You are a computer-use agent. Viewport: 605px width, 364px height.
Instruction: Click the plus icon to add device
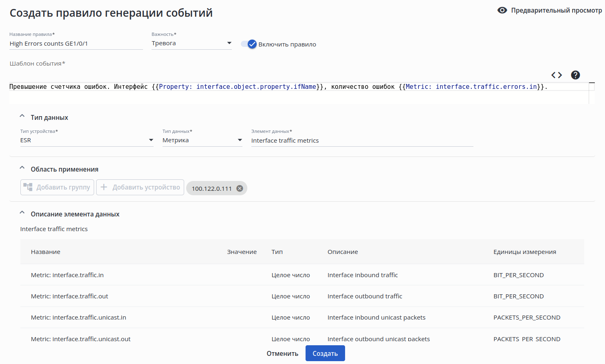click(104, 187)
